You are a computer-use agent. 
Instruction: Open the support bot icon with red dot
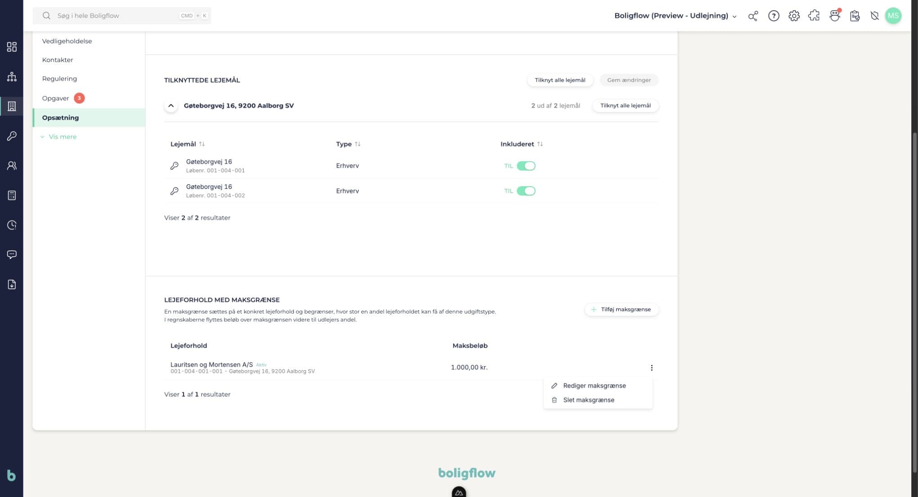coord(835,16)
